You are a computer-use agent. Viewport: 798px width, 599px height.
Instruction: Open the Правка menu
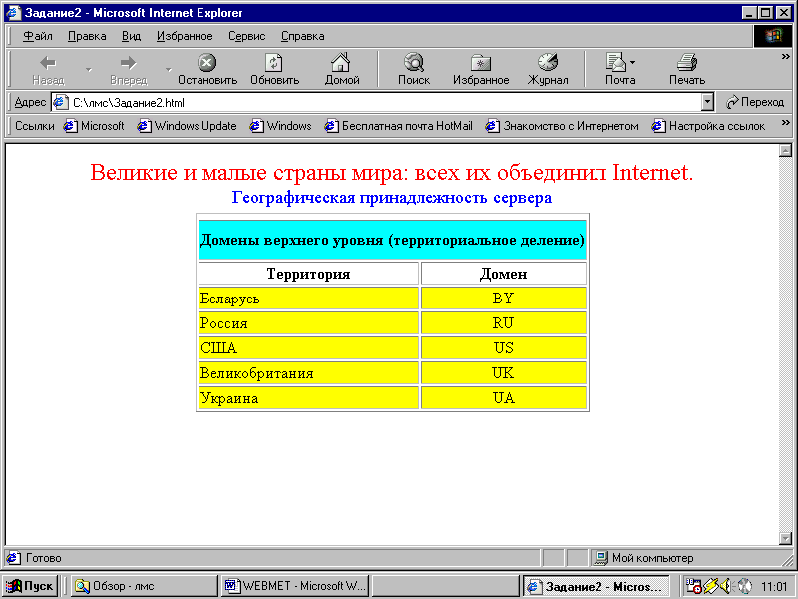click(87, 36)
